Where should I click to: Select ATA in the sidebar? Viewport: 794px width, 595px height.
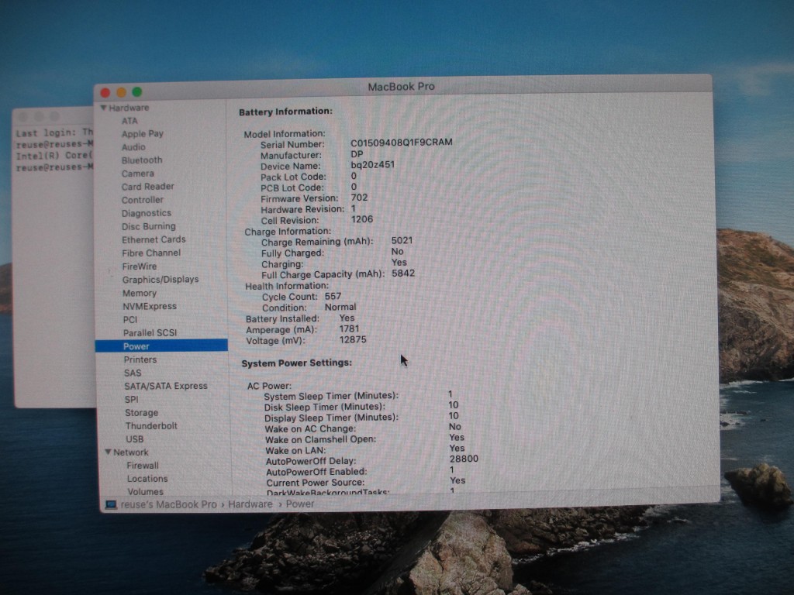(129, 121)
